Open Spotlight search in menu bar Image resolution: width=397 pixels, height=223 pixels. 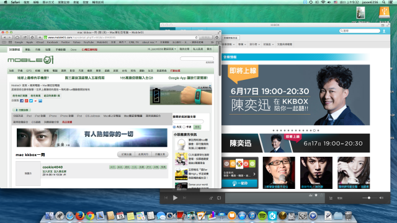pyautogui.click(x=384, y=2)
